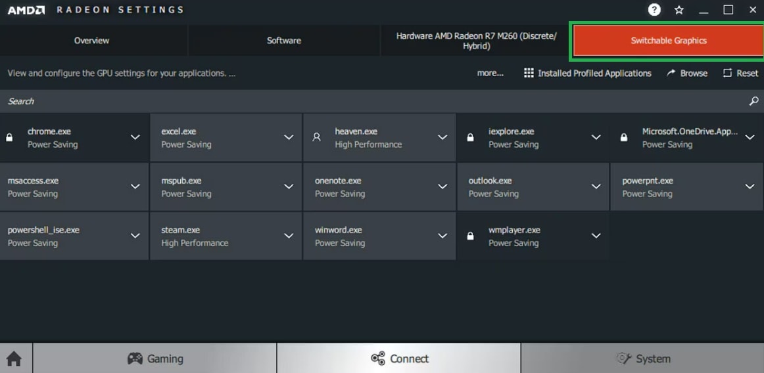Open the help question mark icon
Image resolution: width=764 pixels, height=373 pixels.
[x=654, y=10]
